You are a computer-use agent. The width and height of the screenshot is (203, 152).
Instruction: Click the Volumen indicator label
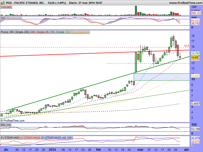(x=6, y=7)
